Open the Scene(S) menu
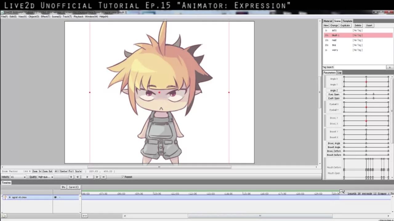394x221 pixels. coord(56,17)
